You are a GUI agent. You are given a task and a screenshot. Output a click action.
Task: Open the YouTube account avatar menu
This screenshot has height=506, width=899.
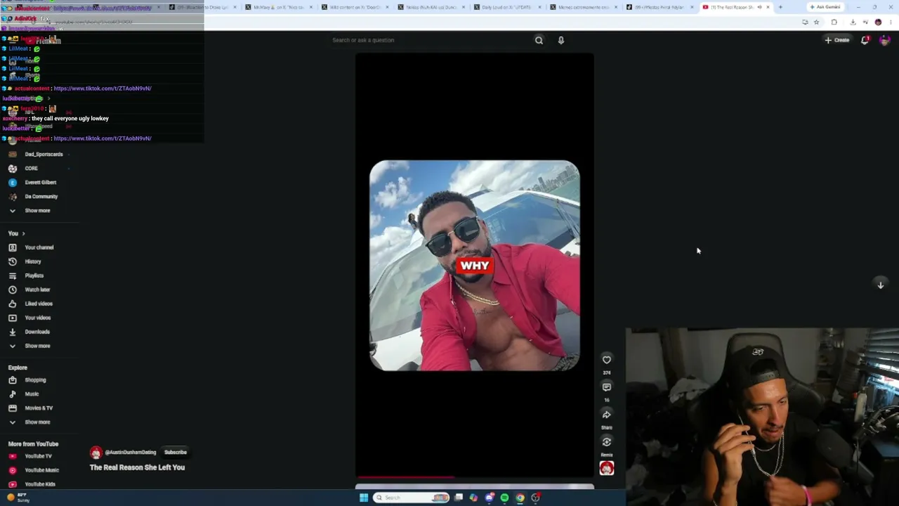(884, 40)
